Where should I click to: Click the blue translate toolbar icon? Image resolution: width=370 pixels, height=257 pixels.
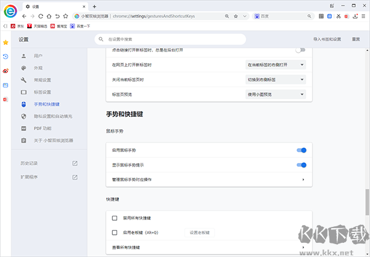pyautogui.click(x=329, y=16)
